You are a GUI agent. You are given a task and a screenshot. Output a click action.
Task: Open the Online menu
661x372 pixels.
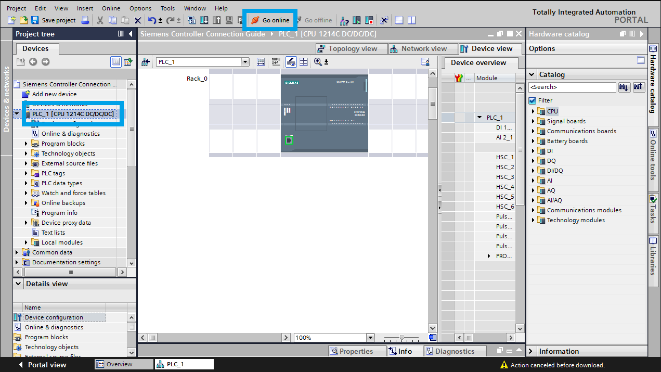click(x=111, y=8)
